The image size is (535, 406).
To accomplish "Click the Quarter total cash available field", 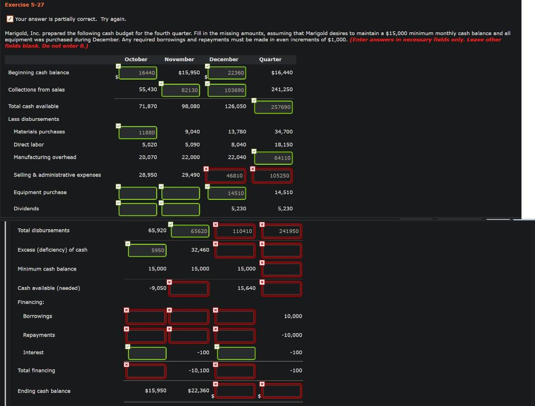I will click(273, 107).
